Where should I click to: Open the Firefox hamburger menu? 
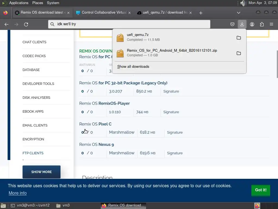coord(271,24)
